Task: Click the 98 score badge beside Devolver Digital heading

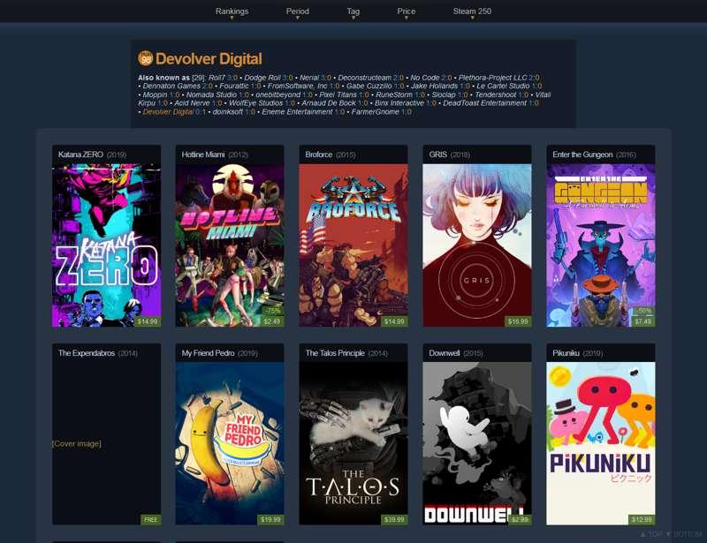Action: tap(145, 58)
